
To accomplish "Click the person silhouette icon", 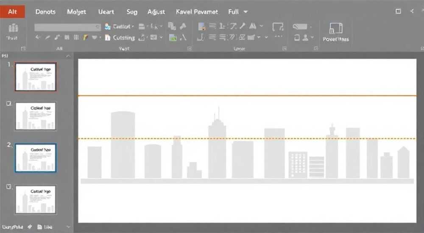I will pyautogui.click(x=306, y=38).
